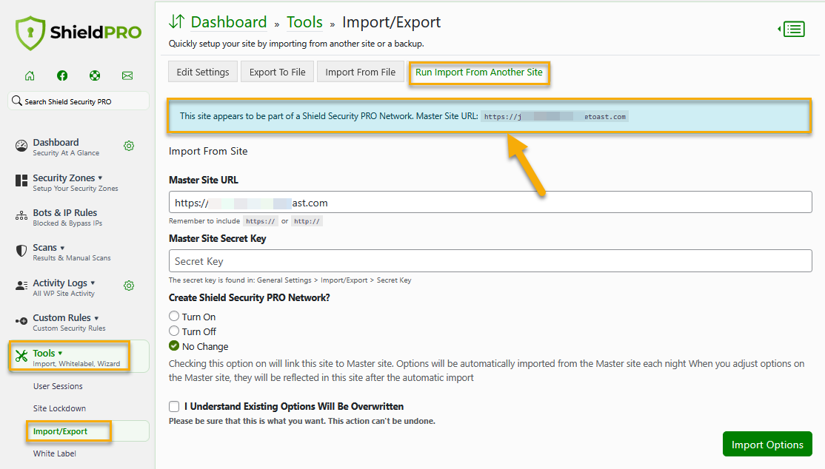Open Site Lockdown submenu item
This screenshot has width=825, height=469.
point(59,408)
